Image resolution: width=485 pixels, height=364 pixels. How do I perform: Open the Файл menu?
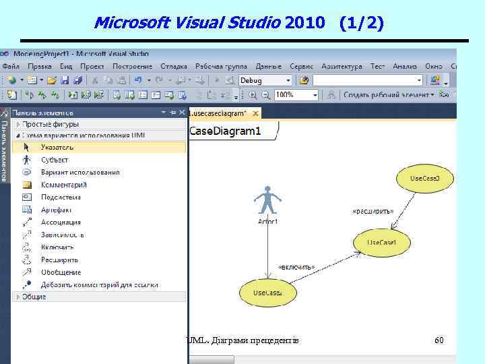click(x=11, y=67)
